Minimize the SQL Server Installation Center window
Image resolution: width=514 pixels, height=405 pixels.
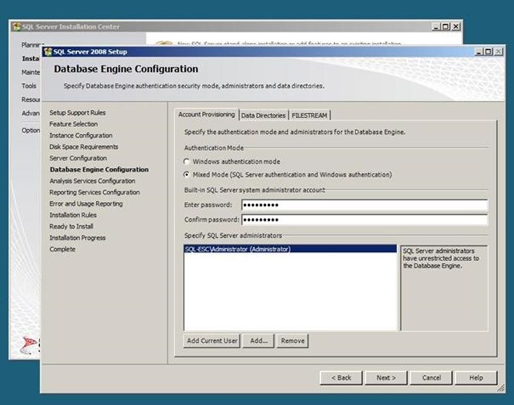436,27
